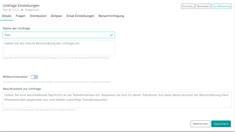Click the hint starting Aktivieren Sie einen Startbildschirm
This screenshot has width=235, height=132.
point(57,82)
